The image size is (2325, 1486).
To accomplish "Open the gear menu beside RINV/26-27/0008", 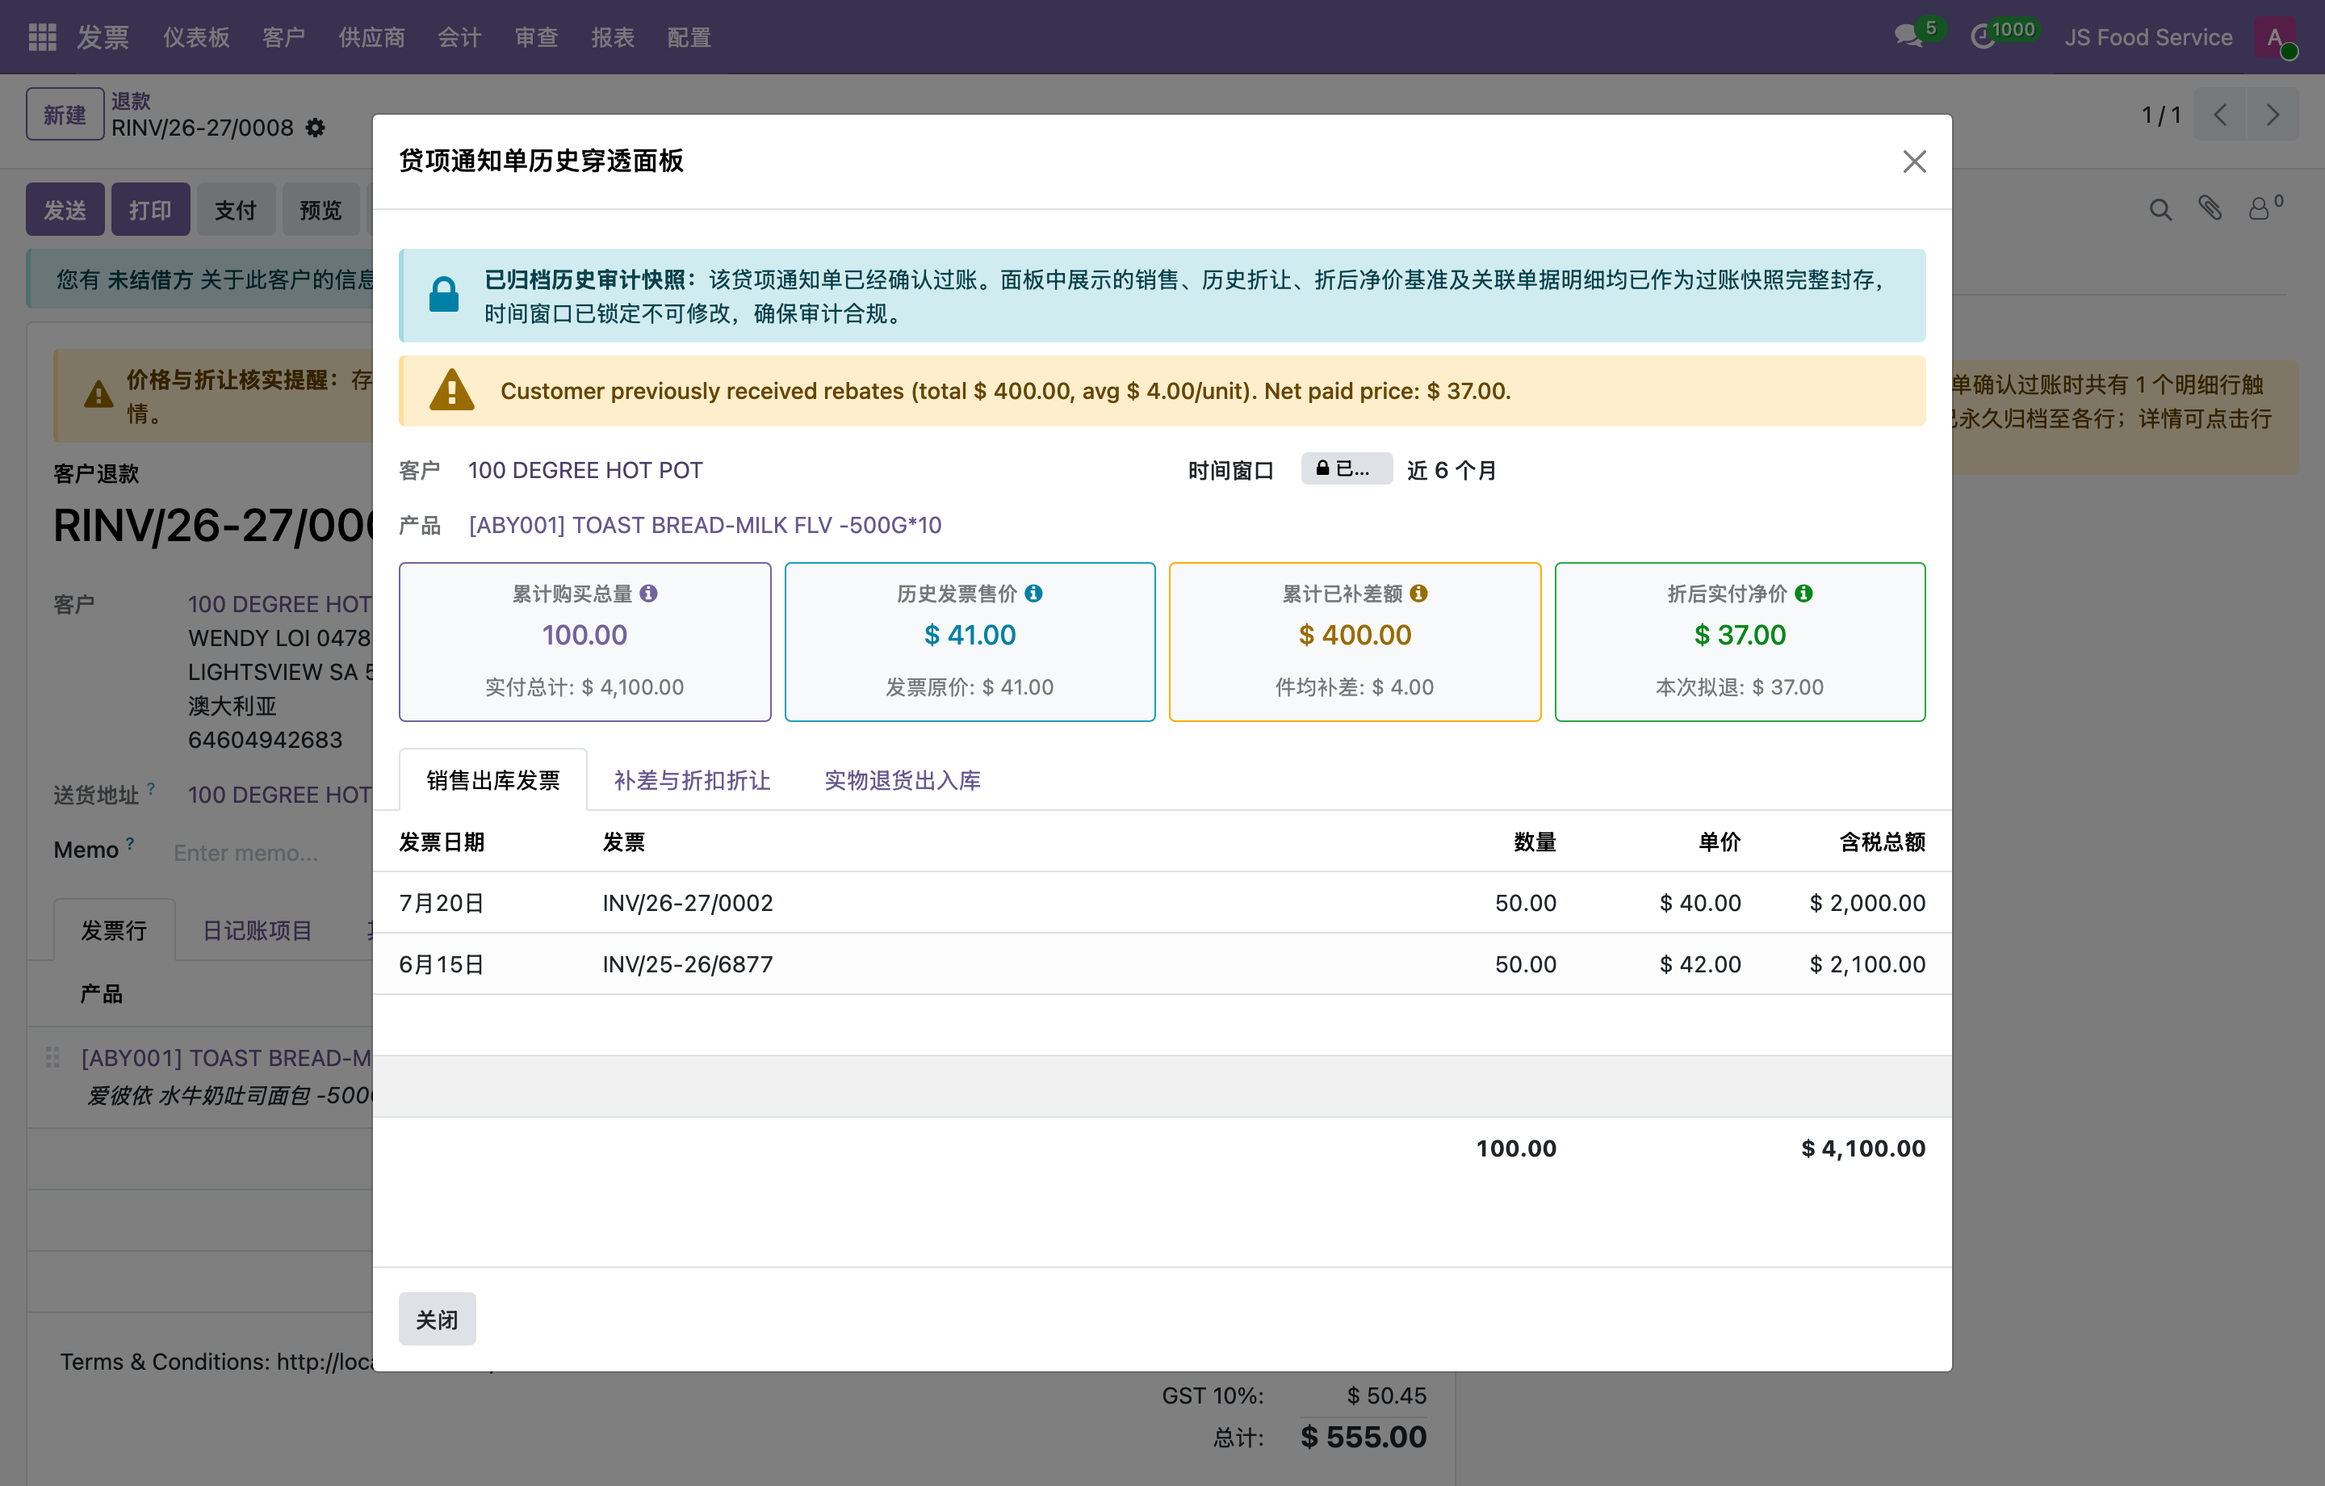I will click(x=316, y=128).
